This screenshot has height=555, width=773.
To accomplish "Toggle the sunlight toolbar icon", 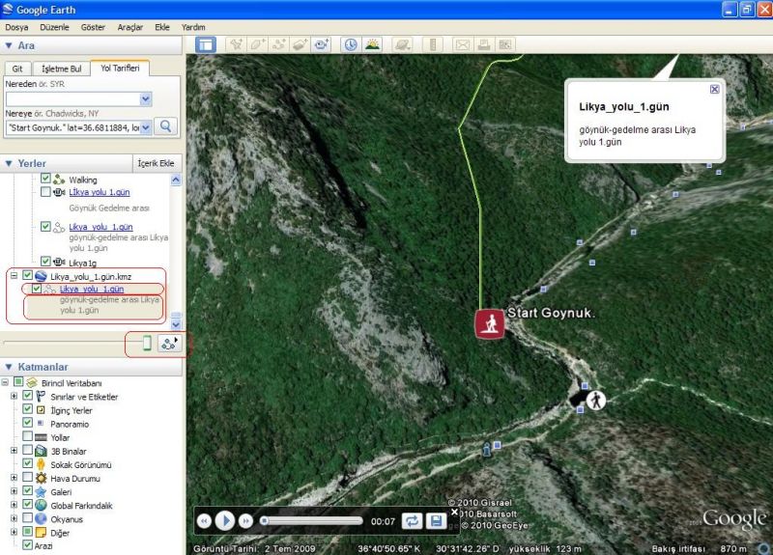I will point(371,44).
